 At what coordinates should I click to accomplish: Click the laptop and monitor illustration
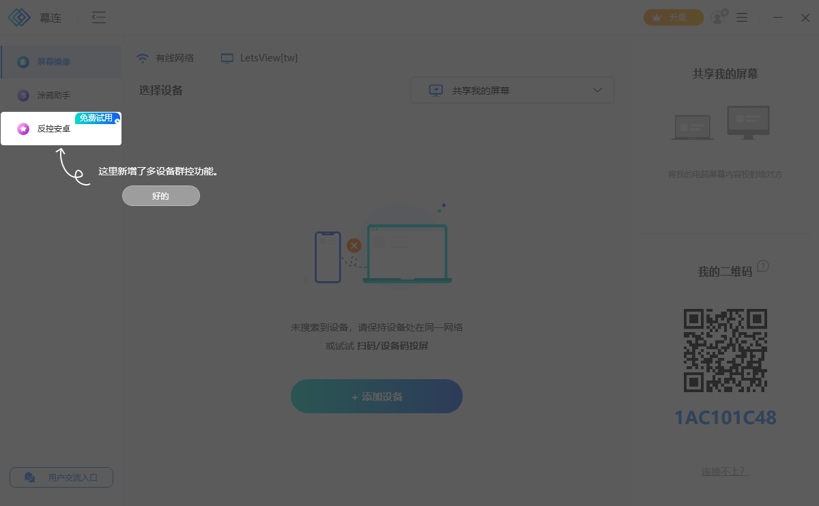[721, 123]
